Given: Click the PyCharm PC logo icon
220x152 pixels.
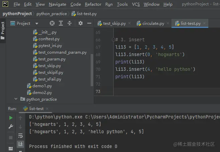Looking at the screenshot, I should [x=5, y=4].
